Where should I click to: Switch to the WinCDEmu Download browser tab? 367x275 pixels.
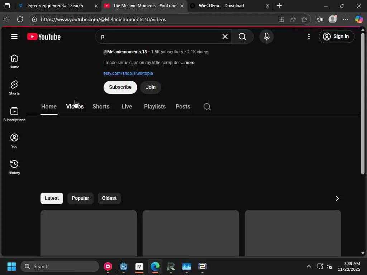(x=221, y=6)
